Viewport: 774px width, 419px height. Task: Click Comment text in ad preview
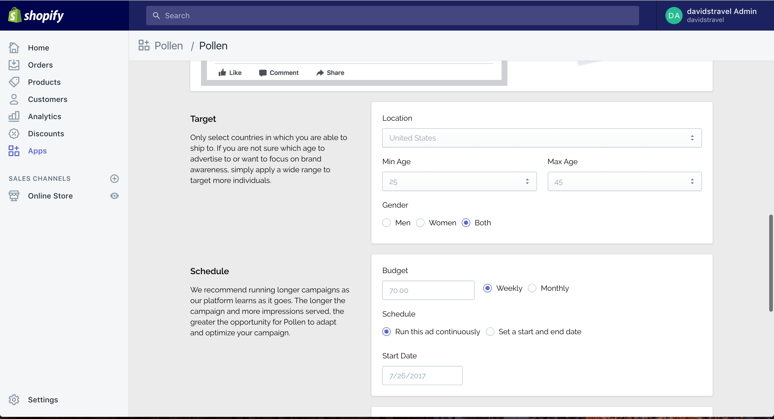(x=284, y=73)
